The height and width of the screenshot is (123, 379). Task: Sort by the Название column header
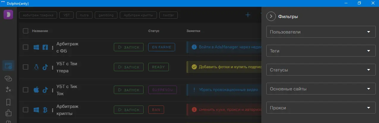click(40, 31)
